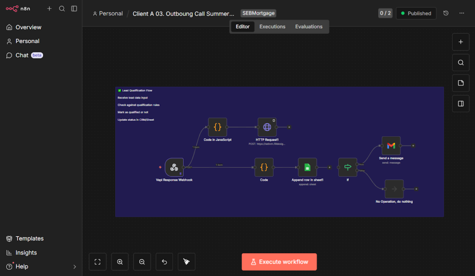Collapse the left sidebar panel
475x276 pixels.
pos(74,8)
